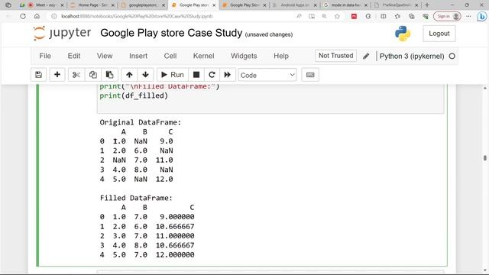489x275 pixels.
Task: Refresh the browser page
Action: click(23, 16)
